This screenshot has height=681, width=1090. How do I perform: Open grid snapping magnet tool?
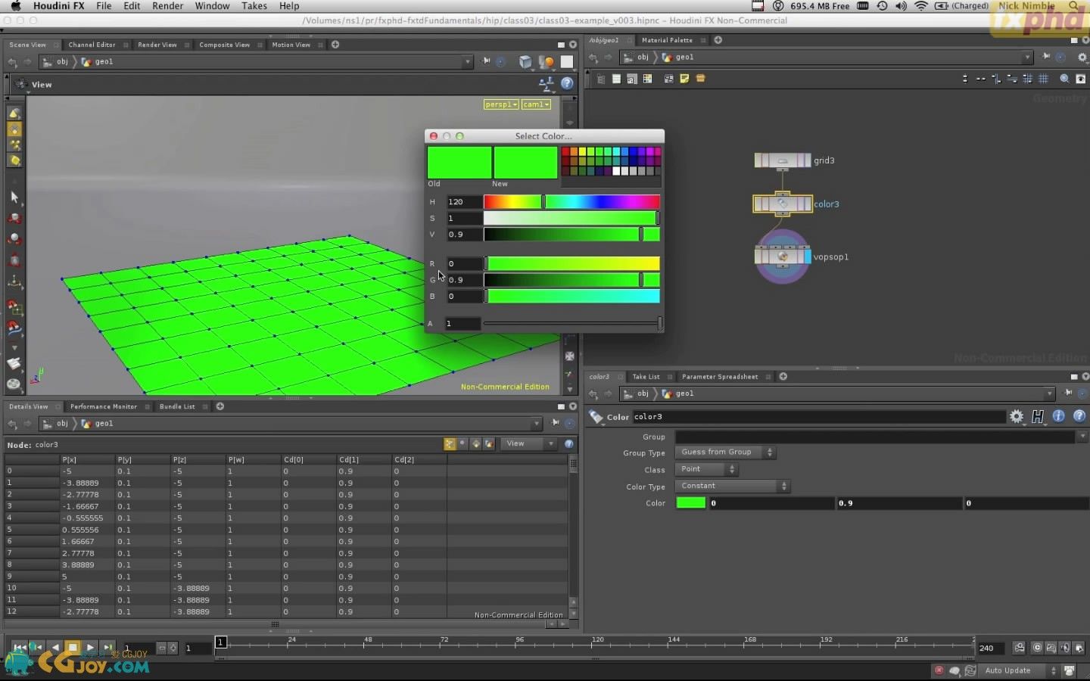14,306
